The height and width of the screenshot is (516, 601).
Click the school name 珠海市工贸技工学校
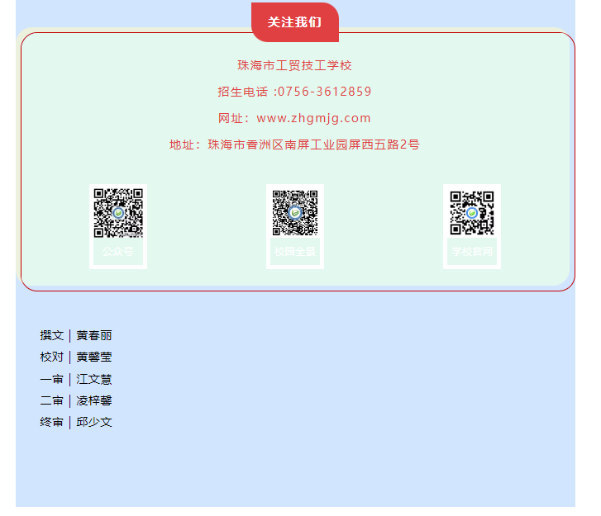pos(294,65)
